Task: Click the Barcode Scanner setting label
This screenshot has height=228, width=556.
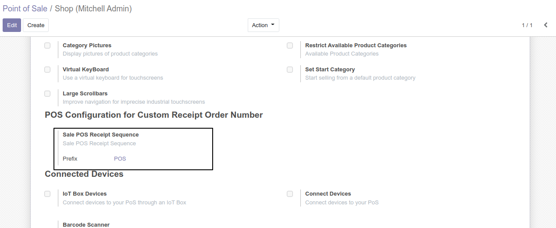Action: [86, 224]
